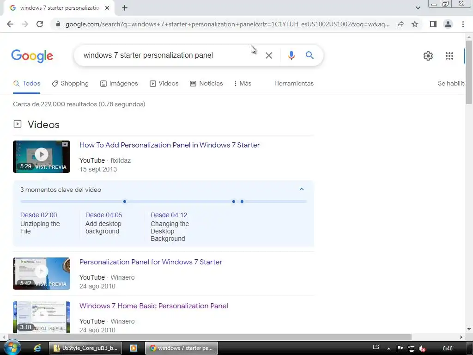This screenshot has width=473, height=355.
Task: Click the vertical scrollbar thumb
Action: click(469, 72)
